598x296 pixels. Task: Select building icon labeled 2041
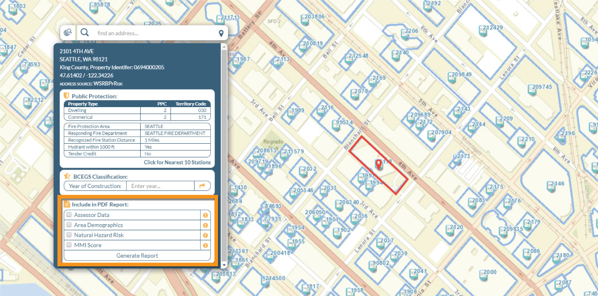coord(413,274)
